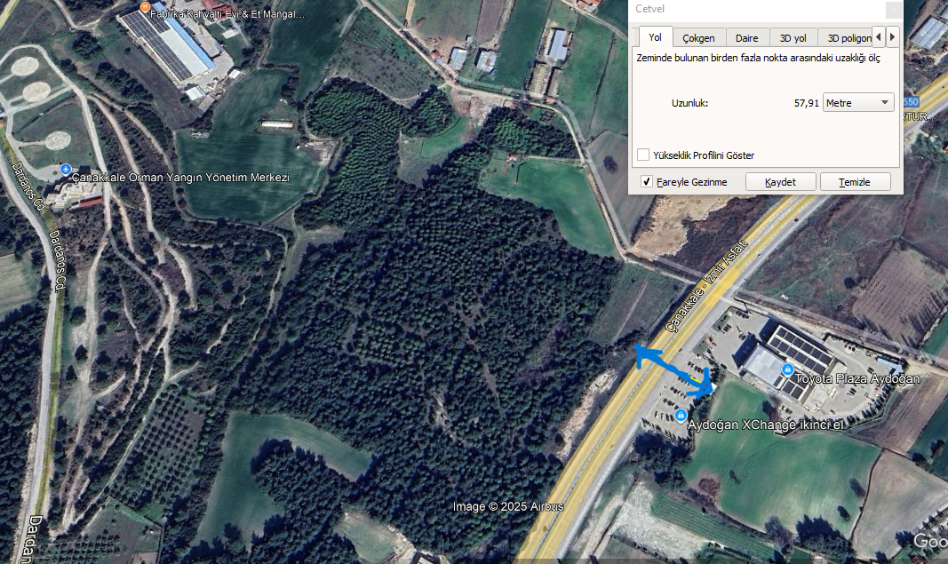Click the 550 highway shield icon
The width and height of the screenshot is (948, 564).
pos(911,102)
